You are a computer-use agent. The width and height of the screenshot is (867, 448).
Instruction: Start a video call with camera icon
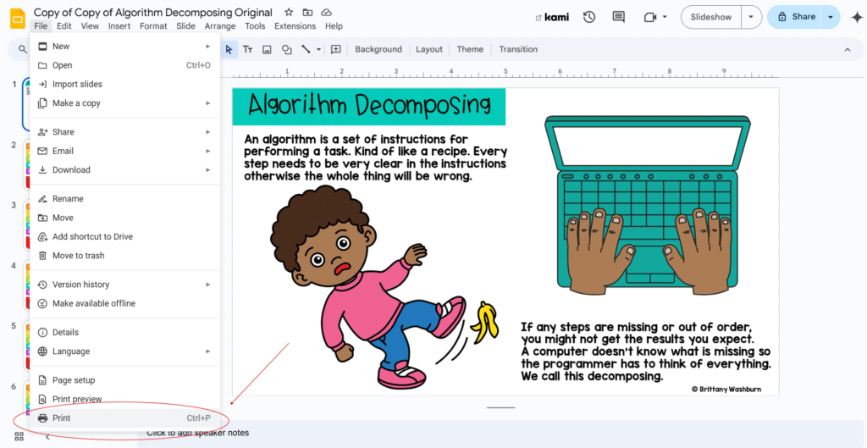[650, 17]
